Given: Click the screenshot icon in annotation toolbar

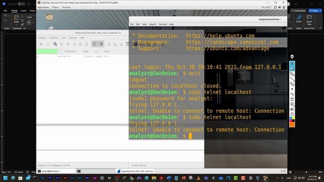Looking at the screenshot, I should (292, 109).
